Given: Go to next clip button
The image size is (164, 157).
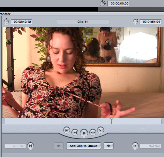Looking at the screenshot, I should tap(100, 130).
